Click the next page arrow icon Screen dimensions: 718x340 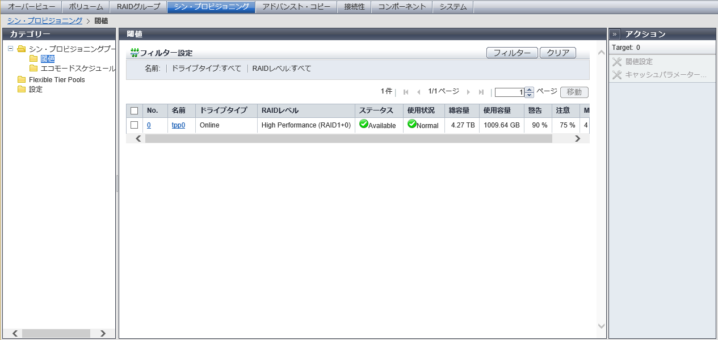tap(468, 92)
